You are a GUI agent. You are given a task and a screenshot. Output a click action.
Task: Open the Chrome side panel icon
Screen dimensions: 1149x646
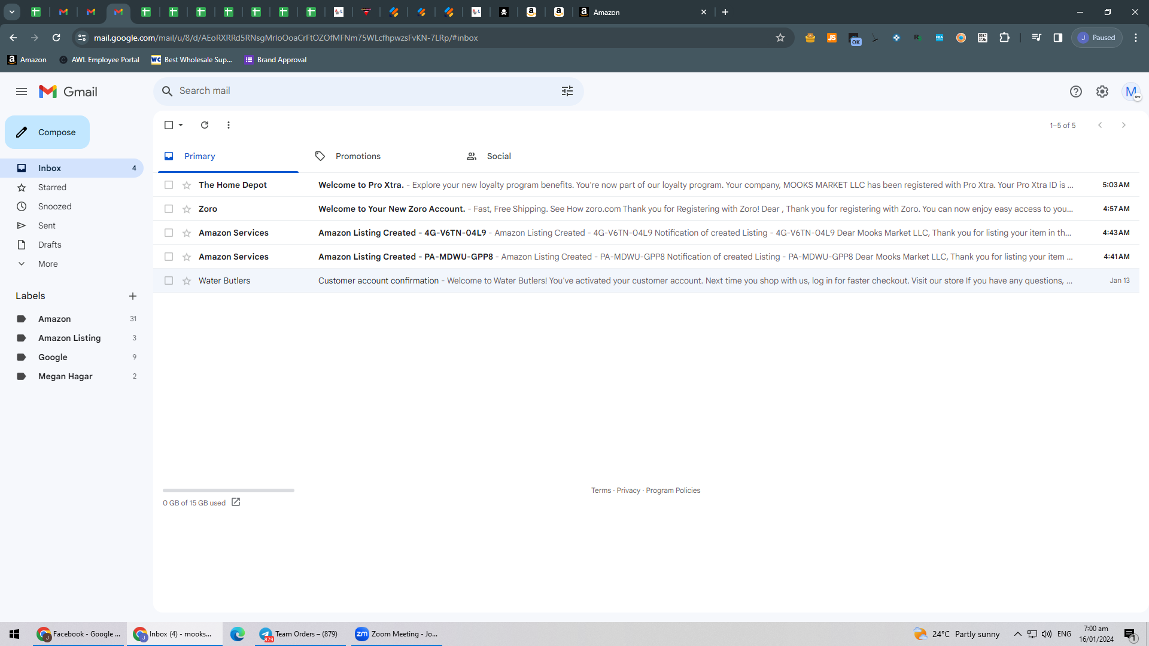pyautogui.click(x=1058, y=38)
